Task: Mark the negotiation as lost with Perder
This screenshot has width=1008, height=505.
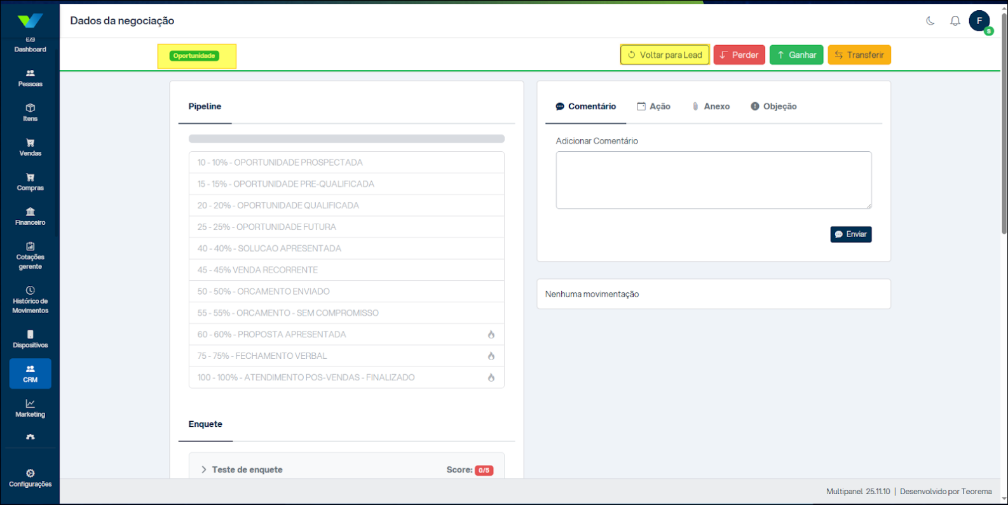Action: coord(739,55)
